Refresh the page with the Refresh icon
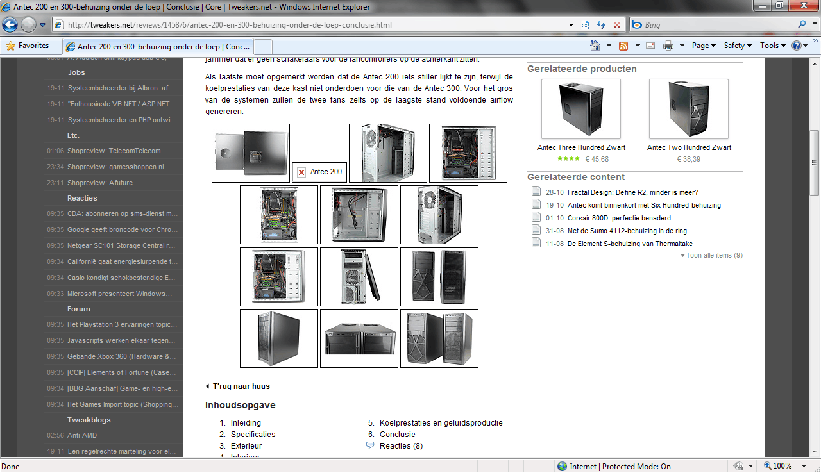This screenshot has height=473, width=821. 601,25
